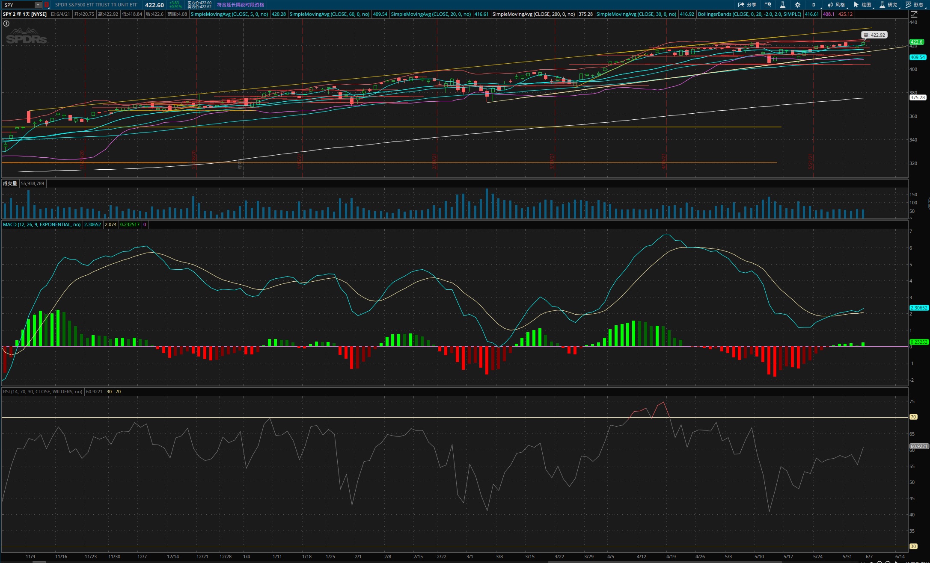The width and height of the screenshot is (930, 563).
Task: Open the calendar events icon in the toolbar
Action: 768,5
